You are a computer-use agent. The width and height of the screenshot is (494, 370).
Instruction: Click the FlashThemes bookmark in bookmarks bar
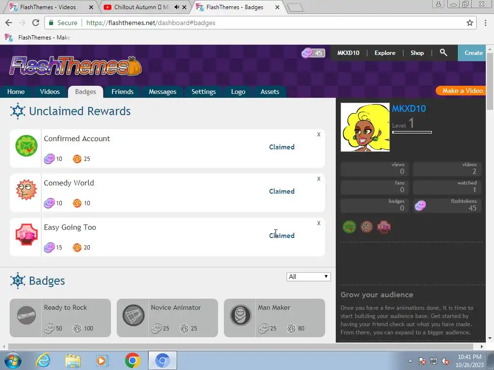click(x=38, y=38)
